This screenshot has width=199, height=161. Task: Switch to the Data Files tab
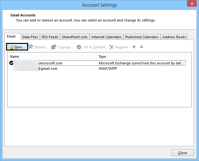point(30,37)
